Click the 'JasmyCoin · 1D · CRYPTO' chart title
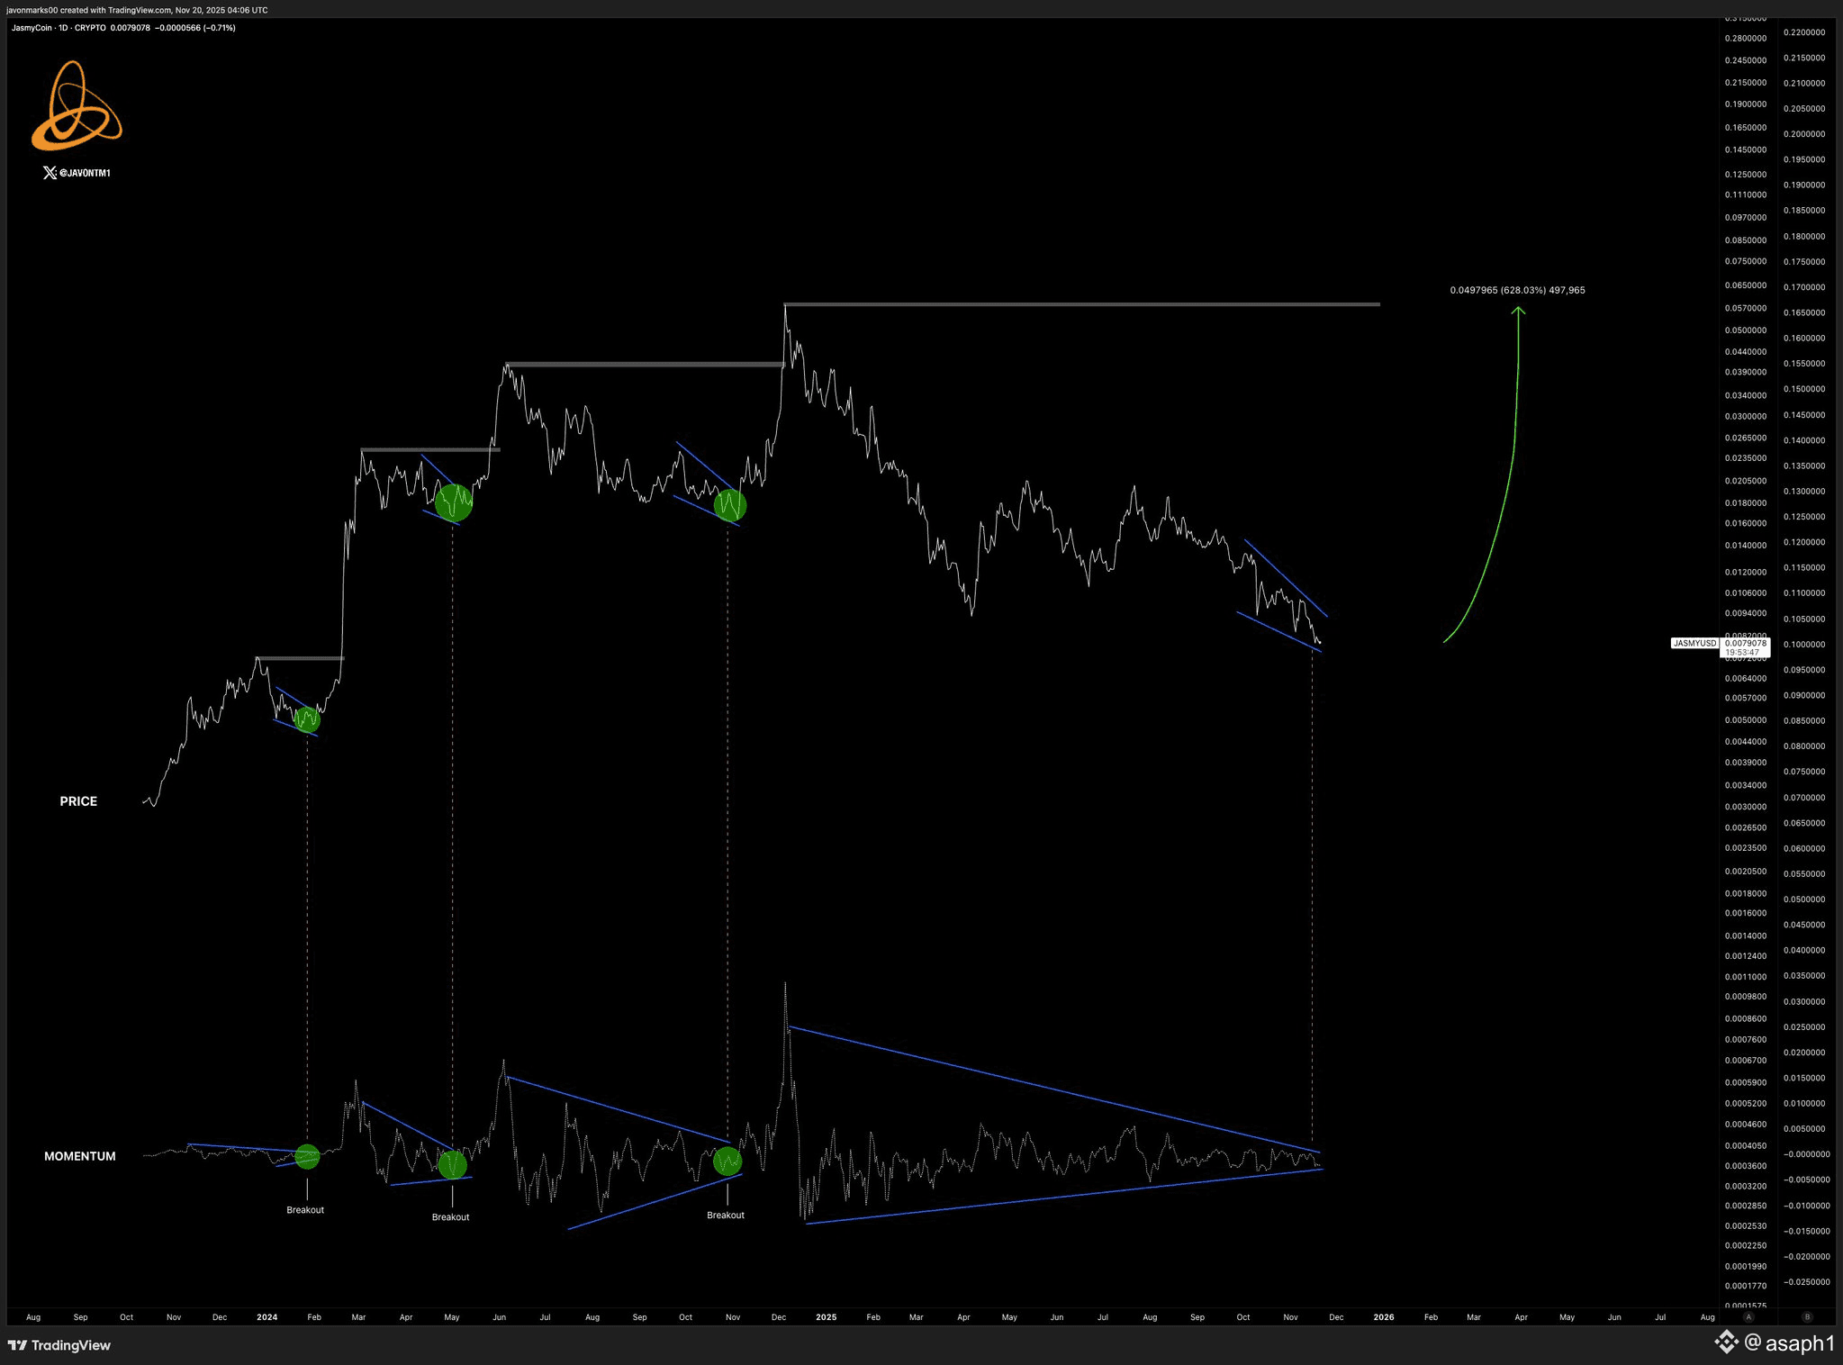 59,28
